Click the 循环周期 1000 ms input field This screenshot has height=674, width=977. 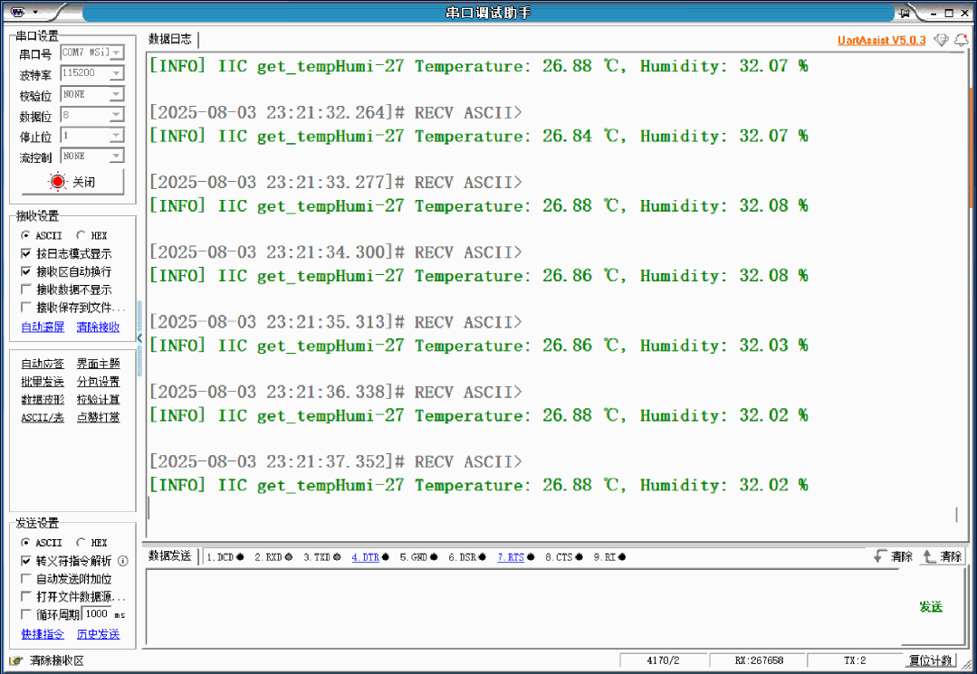tap(97, 614)
